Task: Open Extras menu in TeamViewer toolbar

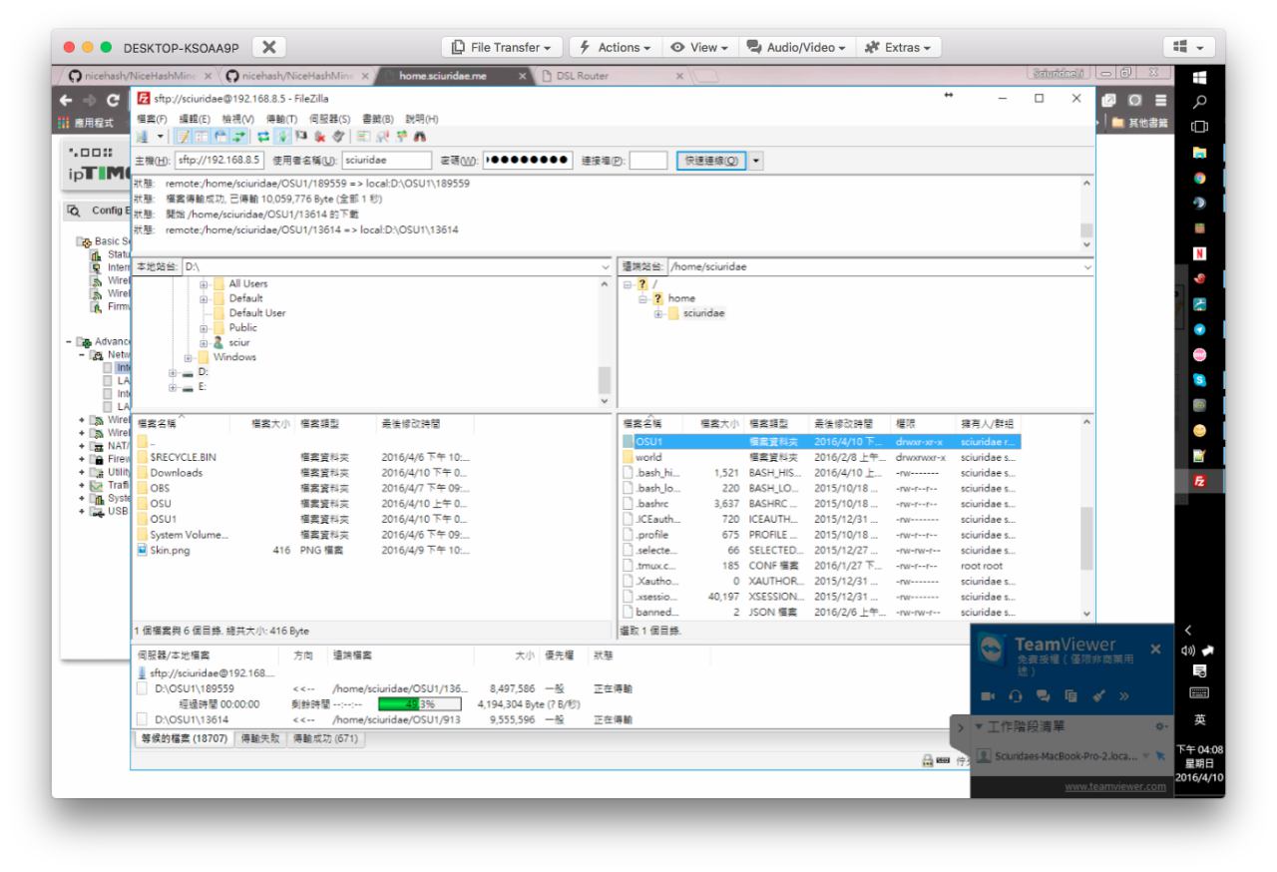Action: click(x=895, y=48)
